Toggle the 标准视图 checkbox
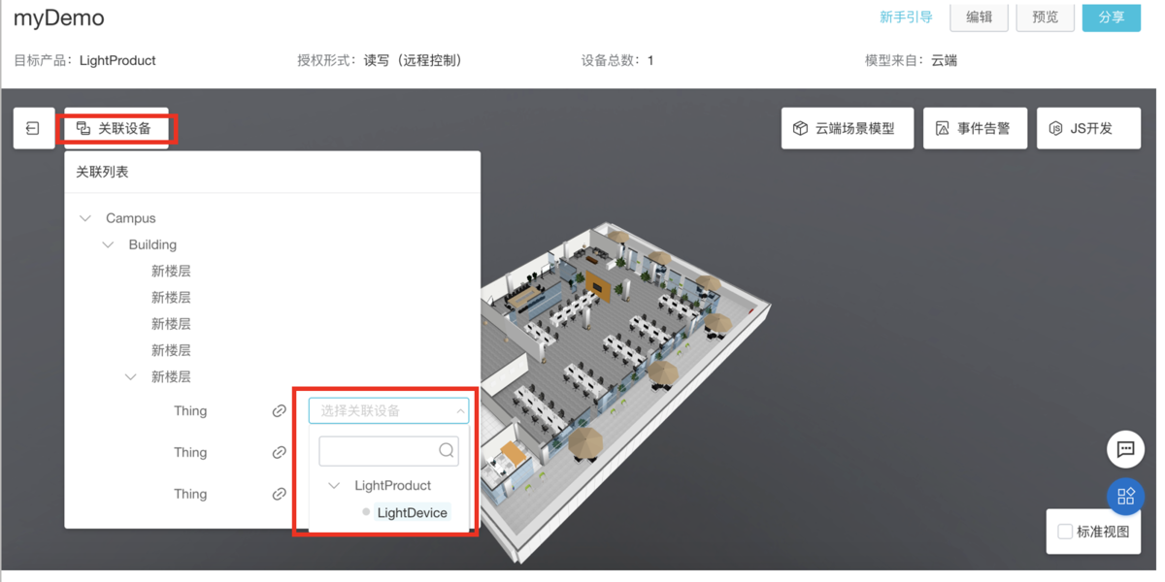1165x582 pixels. coord(1065,532)
